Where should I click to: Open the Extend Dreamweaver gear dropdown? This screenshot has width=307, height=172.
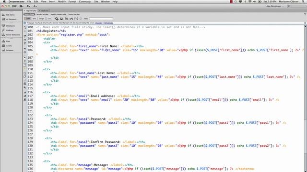click(x=28, y=6)
